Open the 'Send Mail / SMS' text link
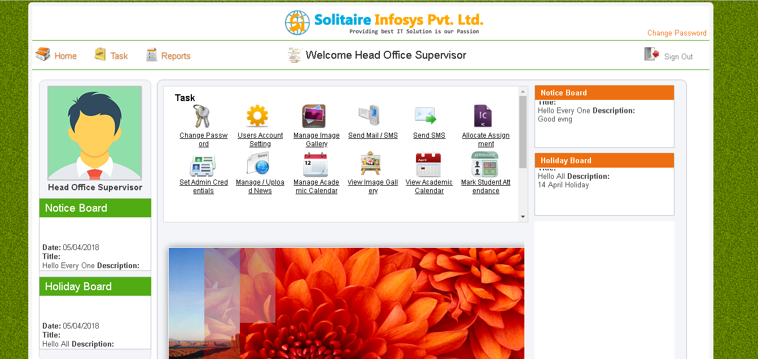Image resolution: width=758 pixels, height=359 pixels. tap(373, 135)
